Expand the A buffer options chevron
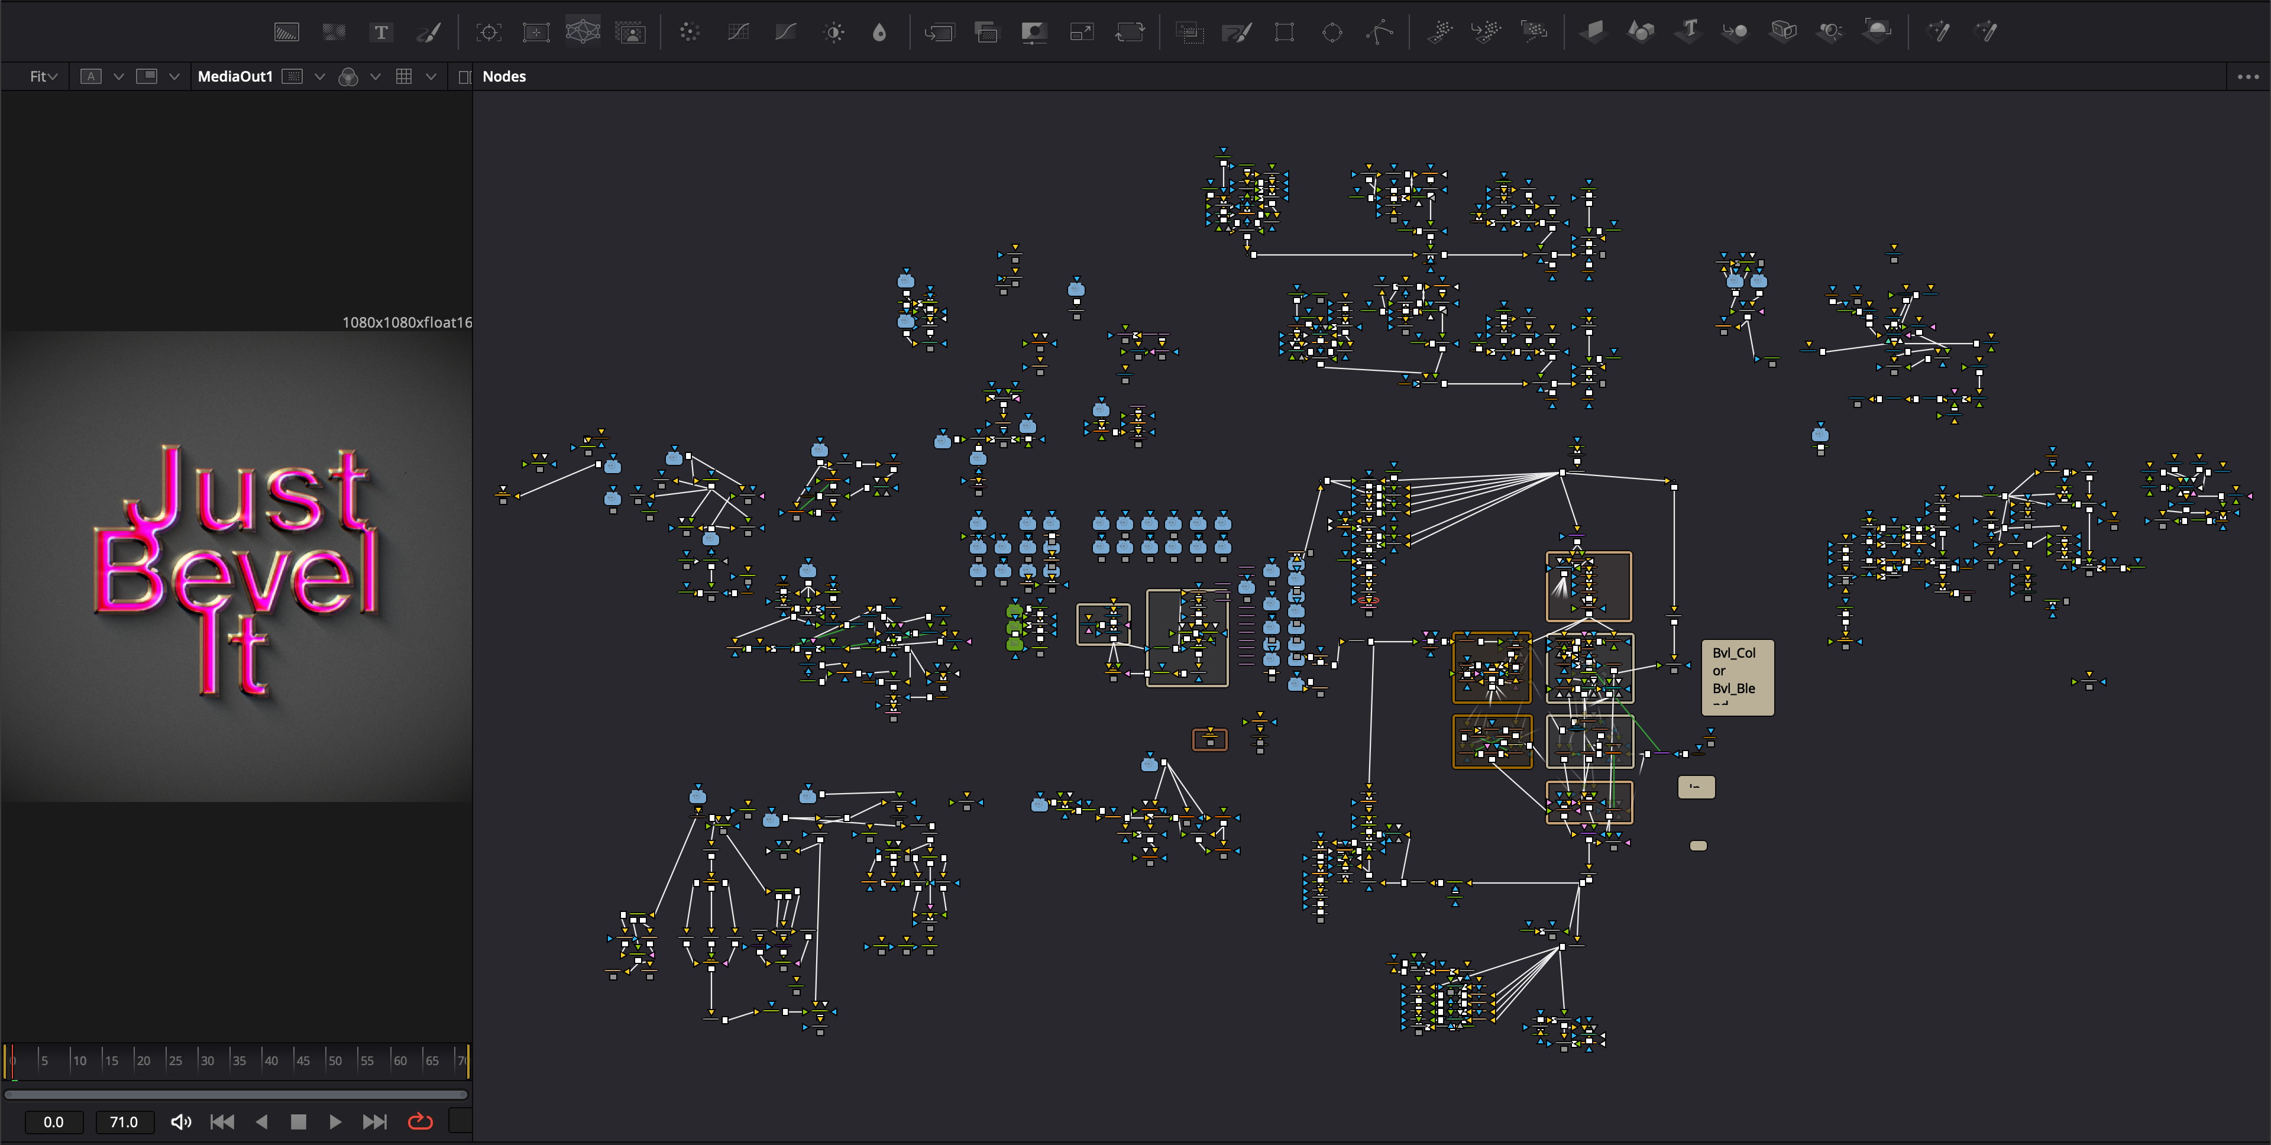 (118, 77)
